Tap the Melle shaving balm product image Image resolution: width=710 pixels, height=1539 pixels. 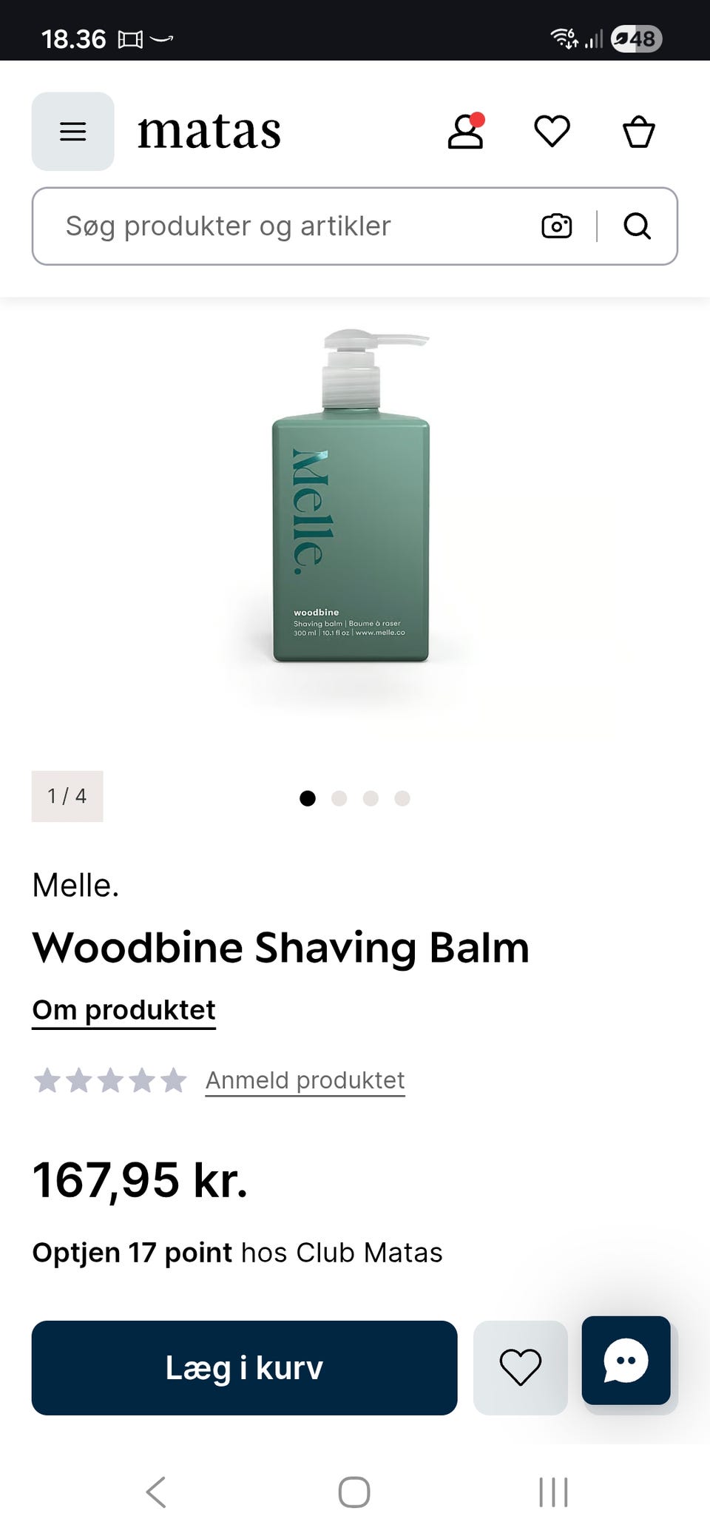(x=351, y=496)
